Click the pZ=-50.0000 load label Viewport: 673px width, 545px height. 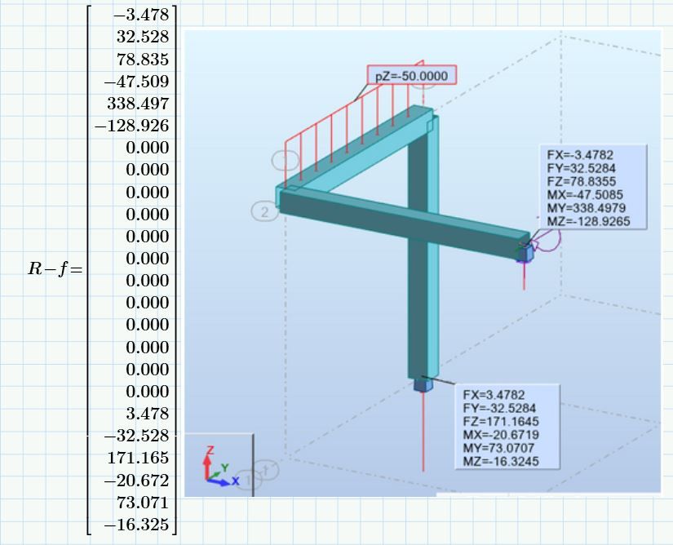pyautogui.click(x=412, y=76)
